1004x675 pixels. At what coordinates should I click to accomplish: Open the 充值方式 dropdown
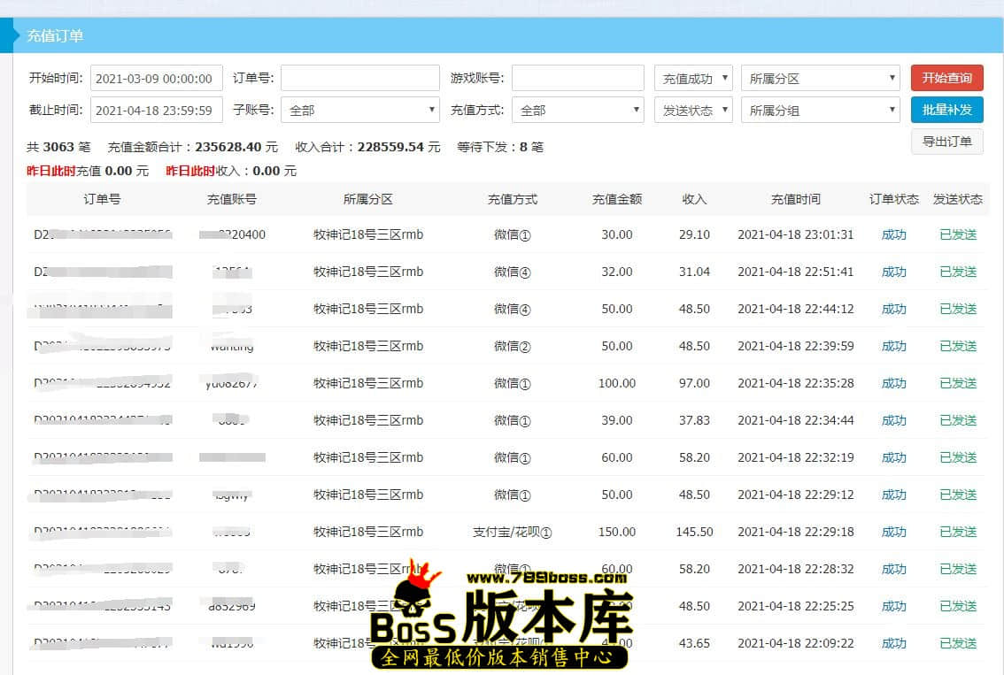pos(577,110)
